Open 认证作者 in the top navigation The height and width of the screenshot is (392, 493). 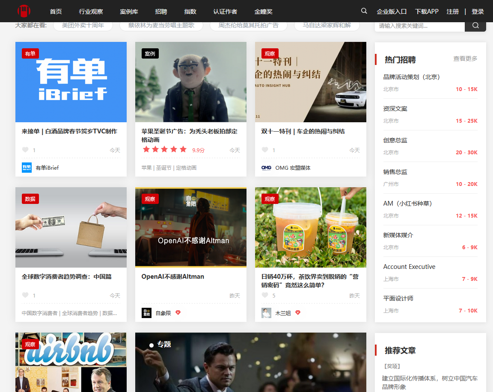(225, 12)
